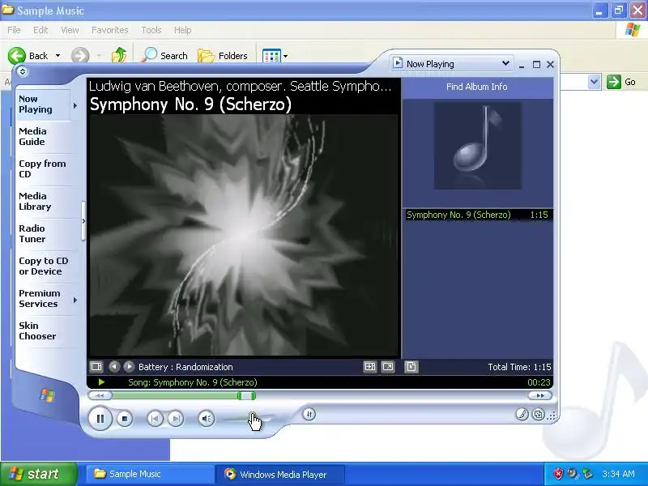Viewport: 648px width, 486px height.
Task: Open the Start menu
Action: [39, 474]
